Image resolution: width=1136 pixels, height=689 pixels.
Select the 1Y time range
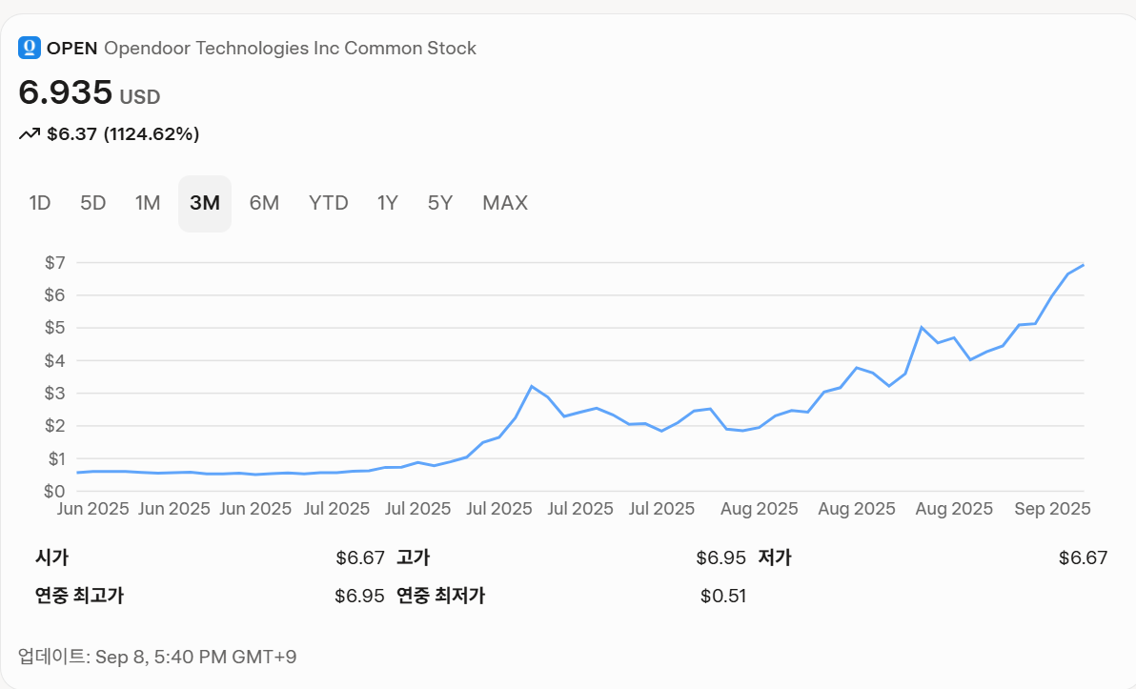coord(388,204)
